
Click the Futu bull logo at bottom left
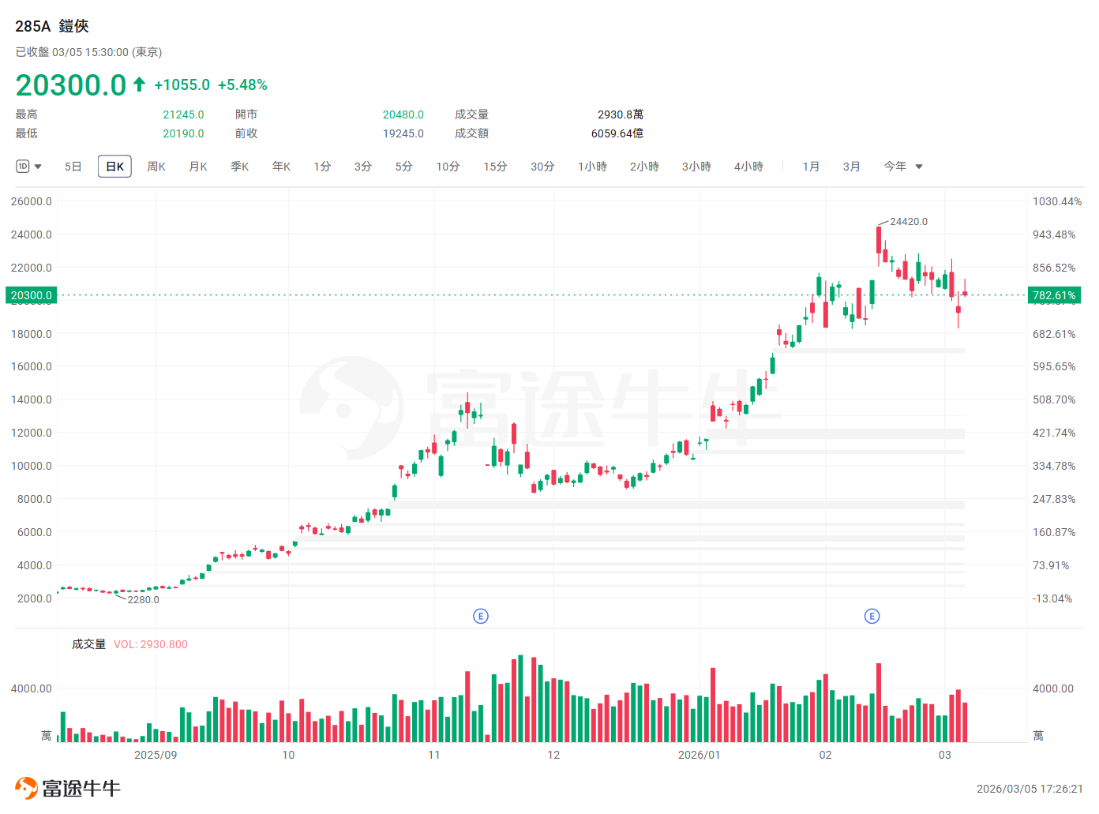pyautogui.click(x=26, y=788)
